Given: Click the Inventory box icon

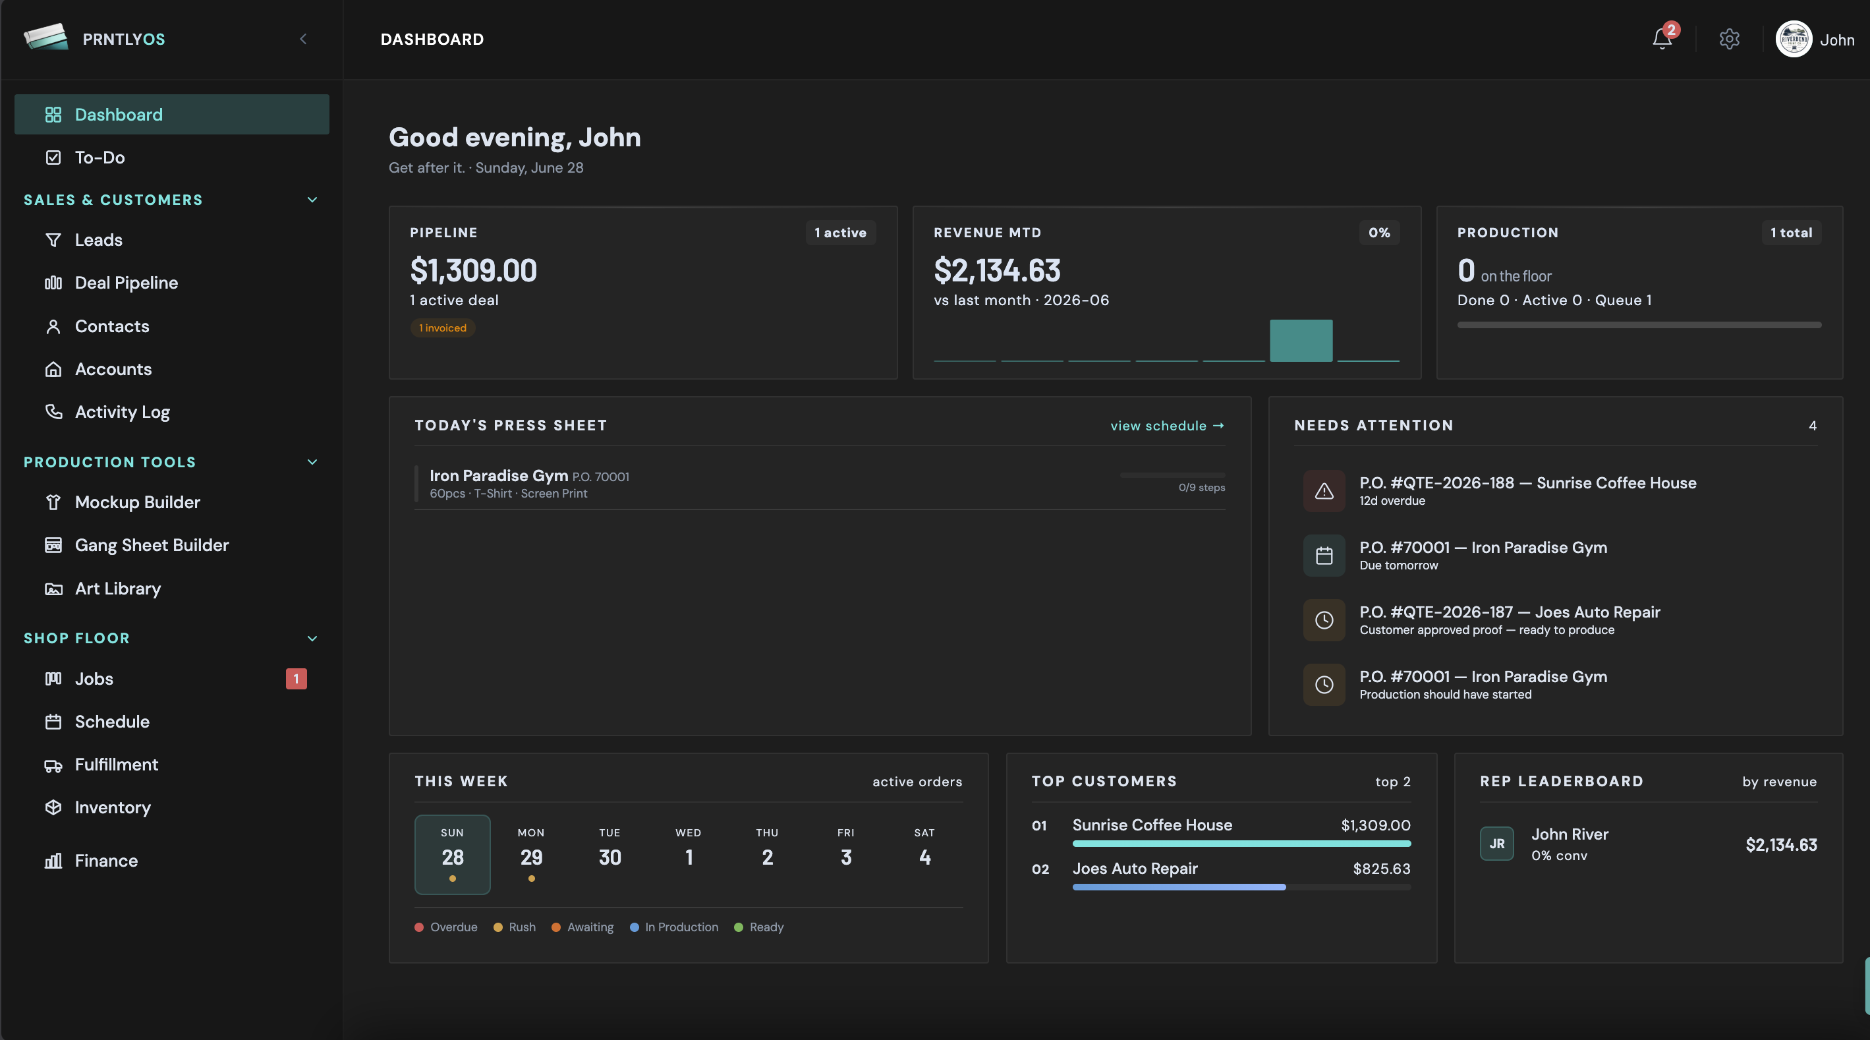Looking at the screenshot, I should click(x=53, y=807).
